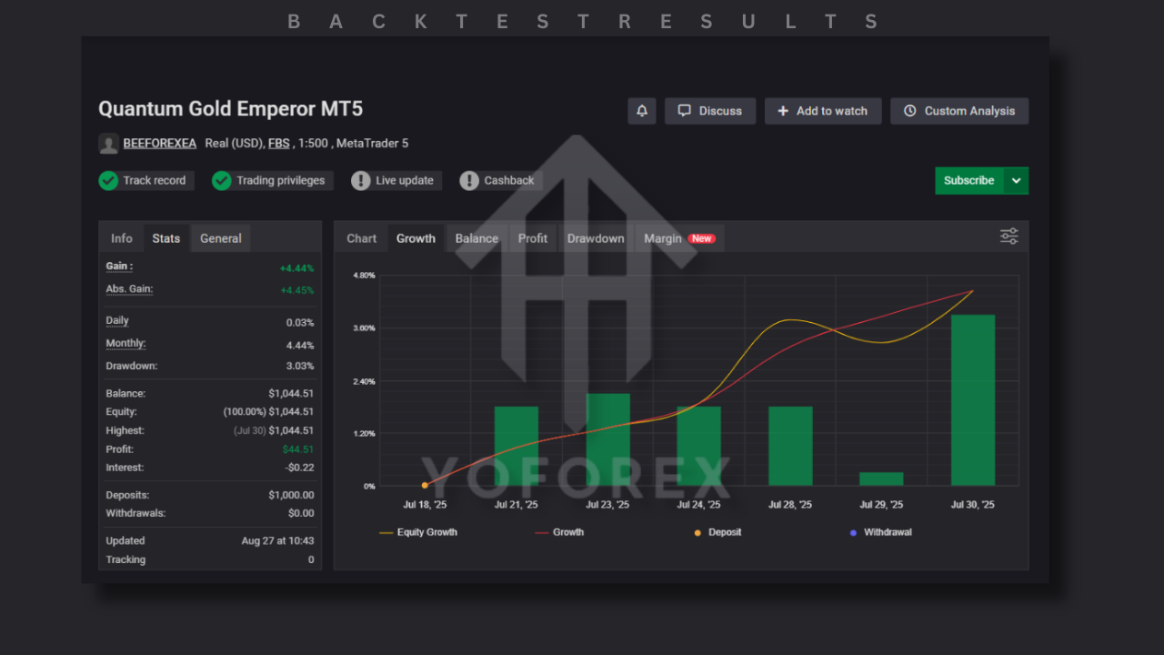Click the Trading privileges checkmark icon

222,180
